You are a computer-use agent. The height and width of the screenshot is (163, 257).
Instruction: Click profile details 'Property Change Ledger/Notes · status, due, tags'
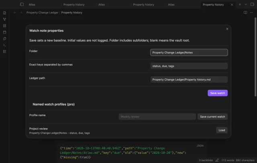coord(59,133)
